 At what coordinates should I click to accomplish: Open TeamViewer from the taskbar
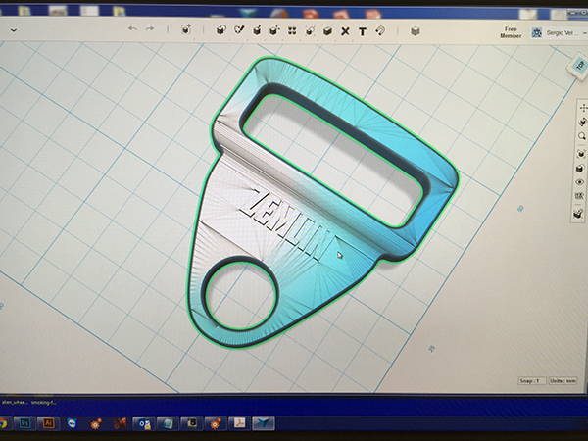coord(72,423)
